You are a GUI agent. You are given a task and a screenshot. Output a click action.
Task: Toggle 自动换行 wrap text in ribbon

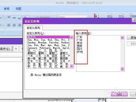click(43, 17)
